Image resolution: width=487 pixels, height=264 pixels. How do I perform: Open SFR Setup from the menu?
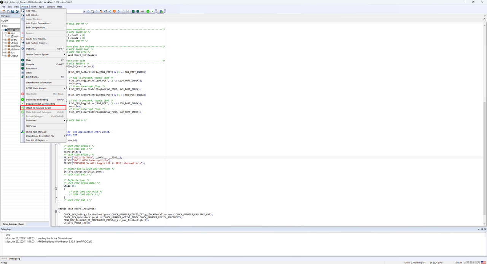click(43, 126)
